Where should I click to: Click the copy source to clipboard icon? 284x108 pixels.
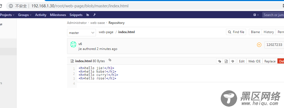pos(220,61)
